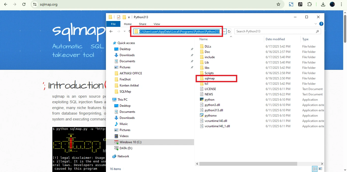Select the python application file
Screen dimensions: 347x172
click(x=209, y=100)
